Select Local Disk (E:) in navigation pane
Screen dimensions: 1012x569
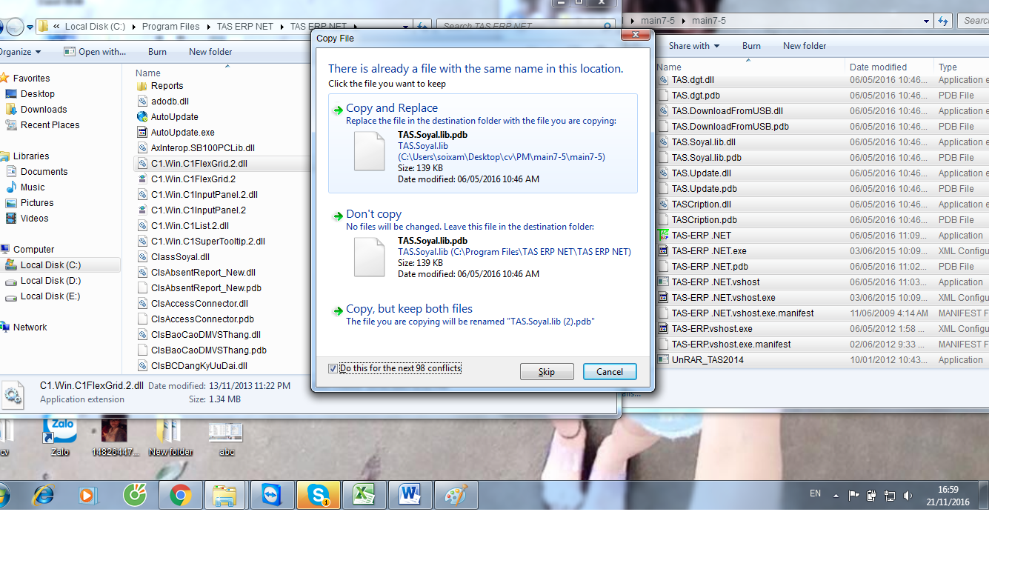[50, 296]
